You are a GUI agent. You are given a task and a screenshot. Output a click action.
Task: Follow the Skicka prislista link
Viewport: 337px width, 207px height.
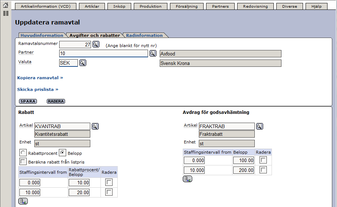tap(38, 89)
